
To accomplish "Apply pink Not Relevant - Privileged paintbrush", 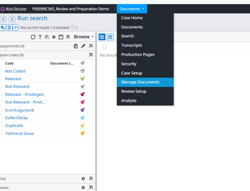I will coord(83,102).
